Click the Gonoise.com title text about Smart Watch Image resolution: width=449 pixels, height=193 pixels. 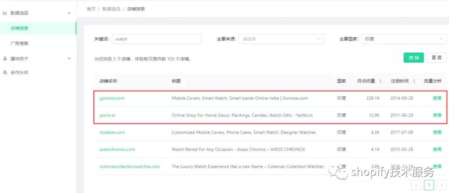[240, 98]
